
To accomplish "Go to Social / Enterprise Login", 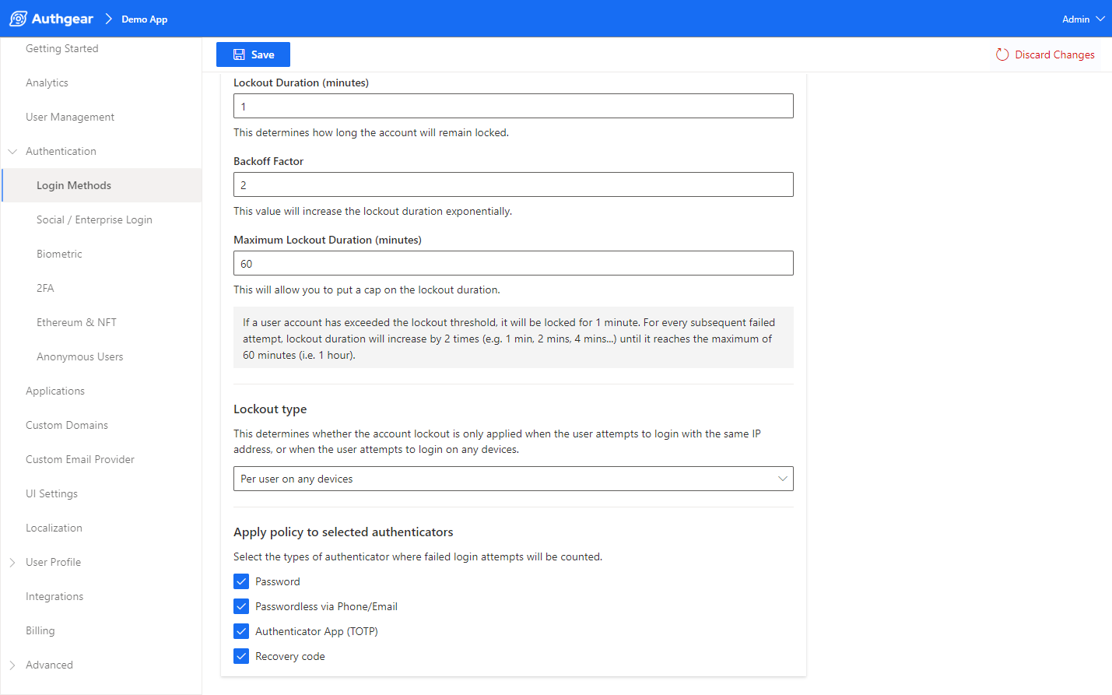I will click(x=94, y=219).
